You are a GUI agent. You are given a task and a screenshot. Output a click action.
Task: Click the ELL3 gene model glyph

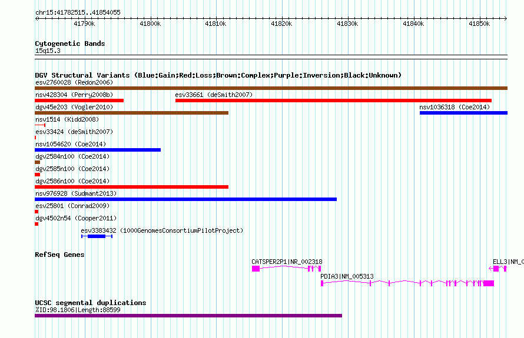[498, 269]
